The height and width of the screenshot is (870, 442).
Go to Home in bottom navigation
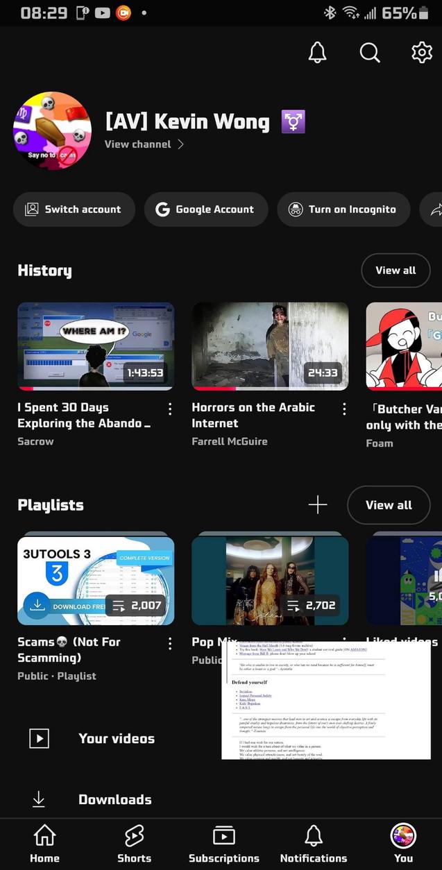(x=44, y=844)
